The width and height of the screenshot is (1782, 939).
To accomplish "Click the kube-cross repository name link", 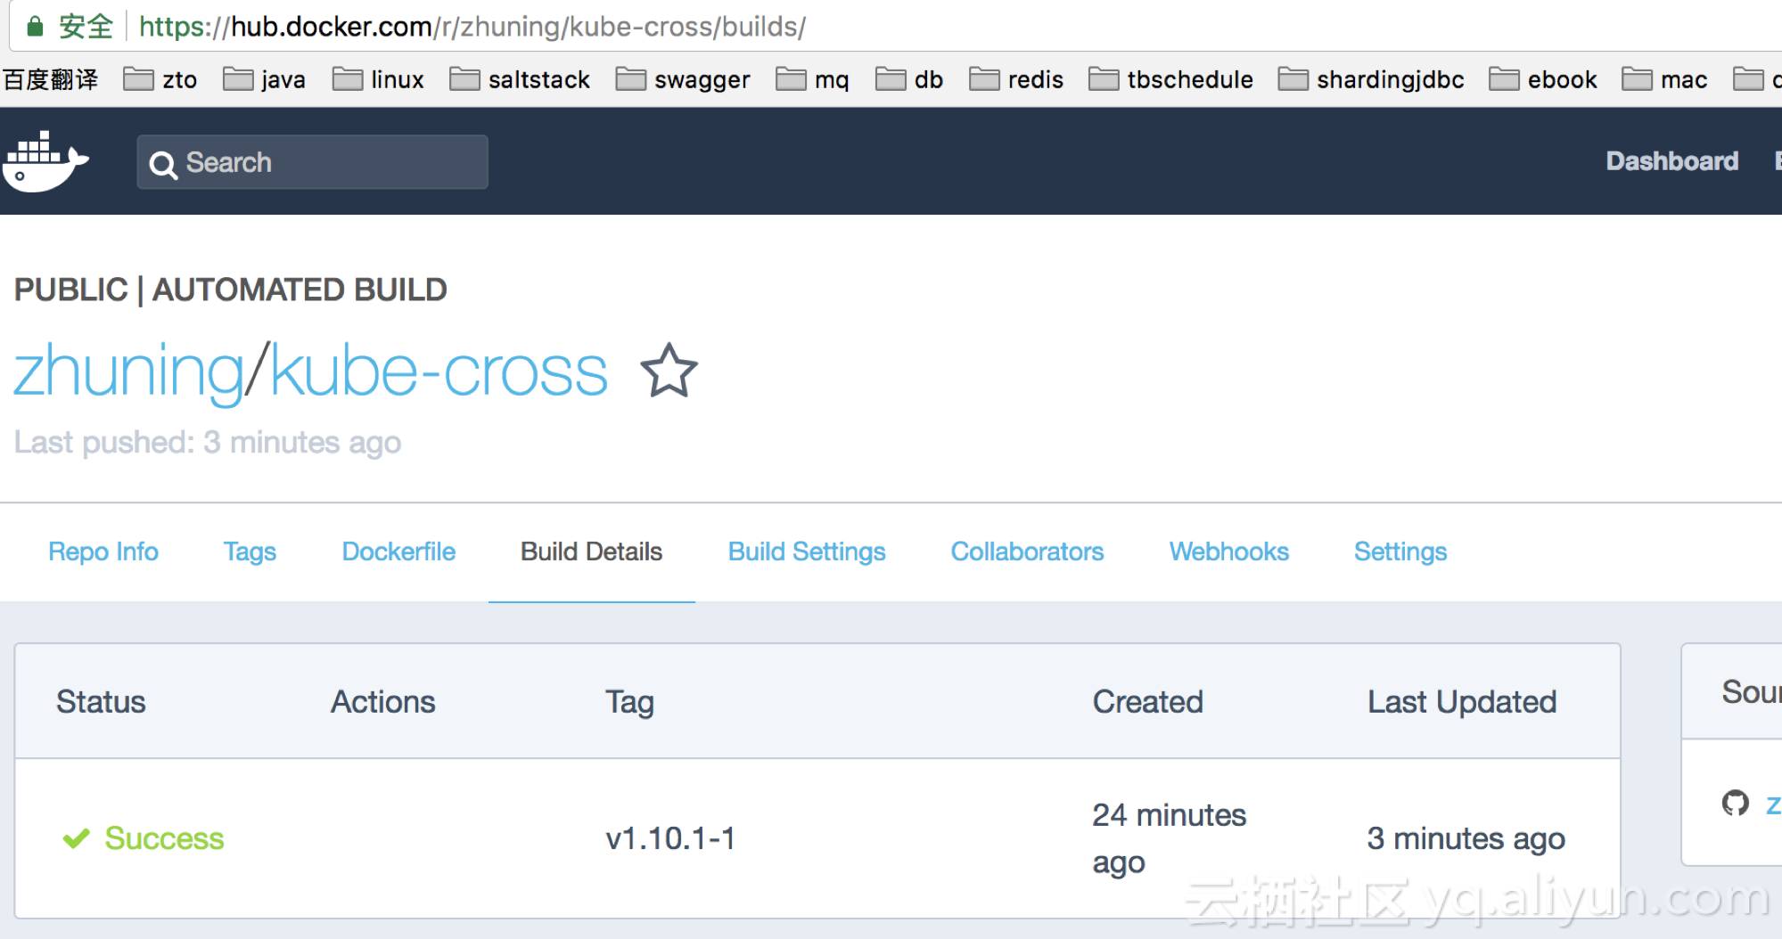I will point(439,371).
